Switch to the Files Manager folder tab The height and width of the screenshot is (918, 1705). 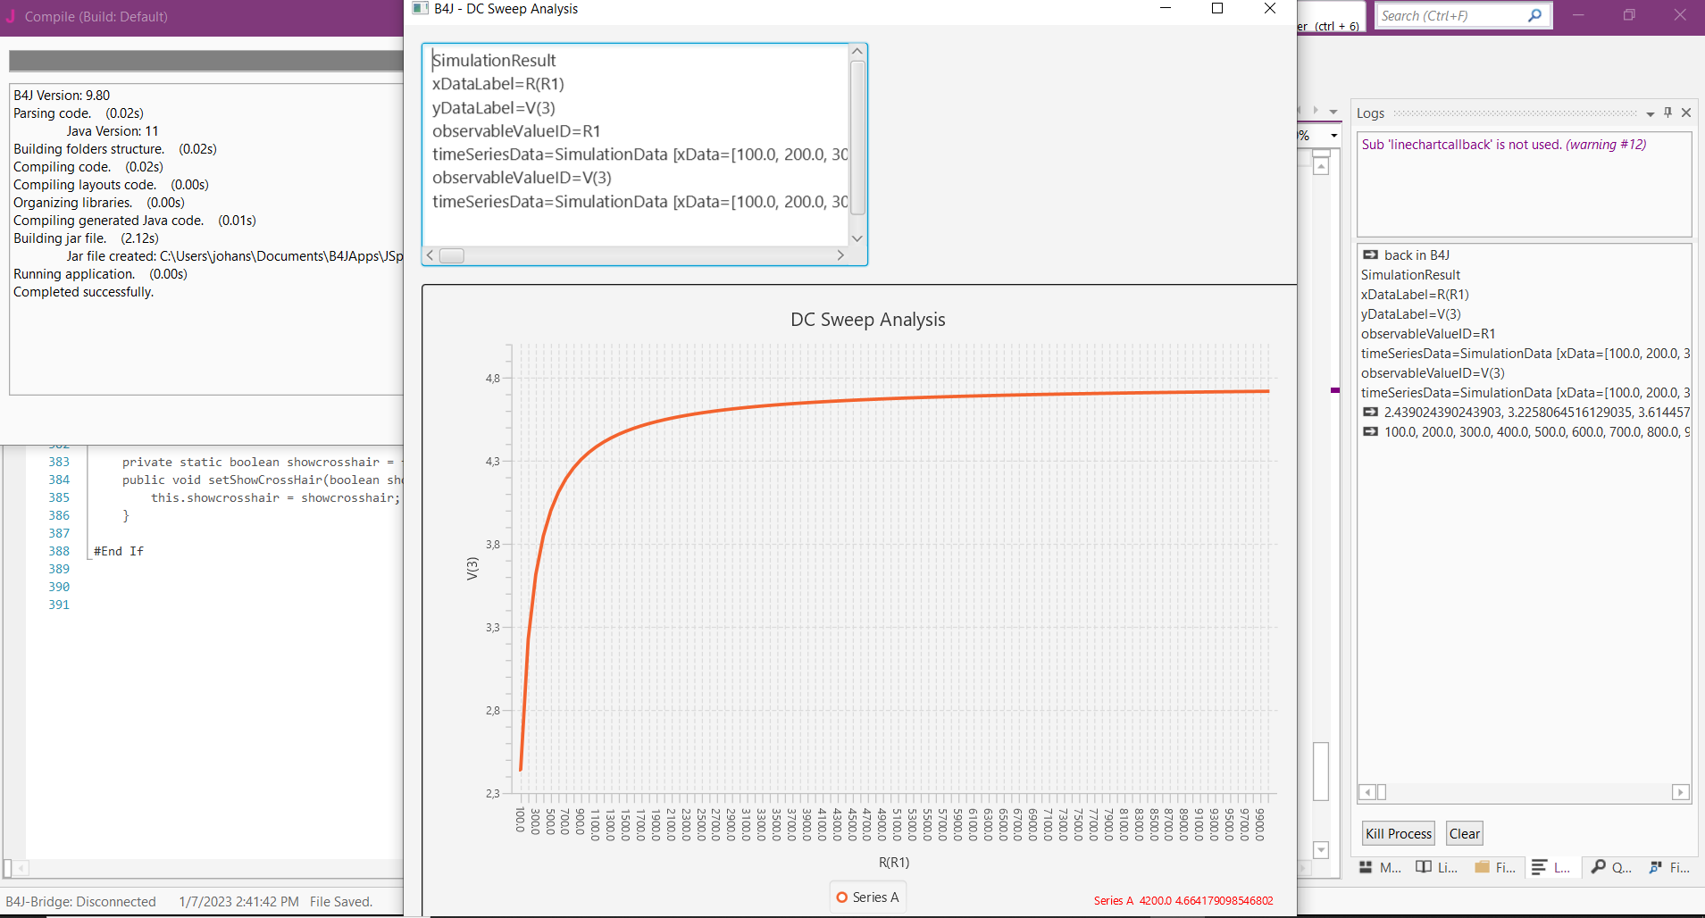pos(1495,867)
